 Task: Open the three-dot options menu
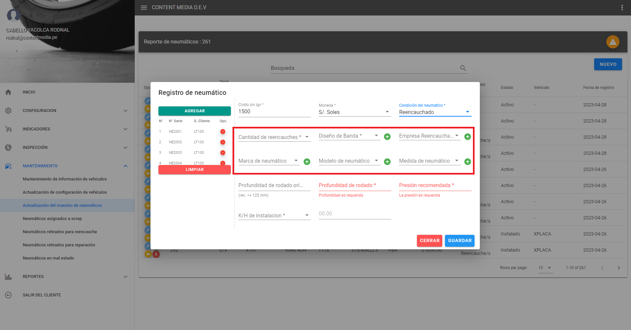(x=622, y=8)
